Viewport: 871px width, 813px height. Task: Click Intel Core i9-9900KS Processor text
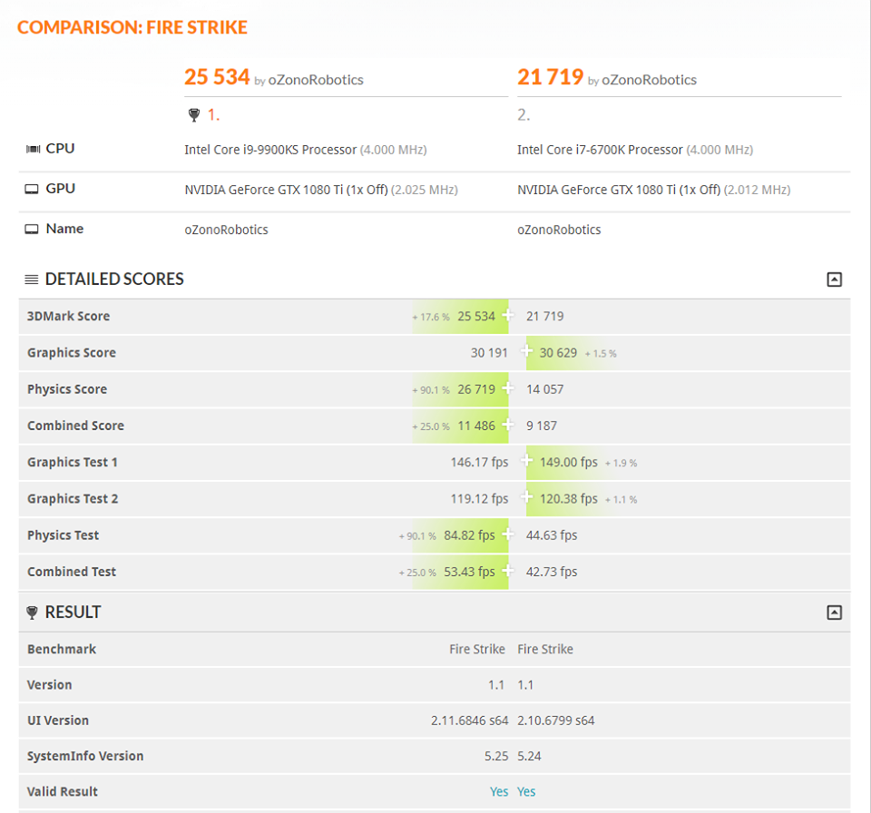tap(270, 150)
